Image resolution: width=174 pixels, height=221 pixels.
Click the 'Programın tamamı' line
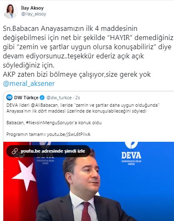point(48,134)
